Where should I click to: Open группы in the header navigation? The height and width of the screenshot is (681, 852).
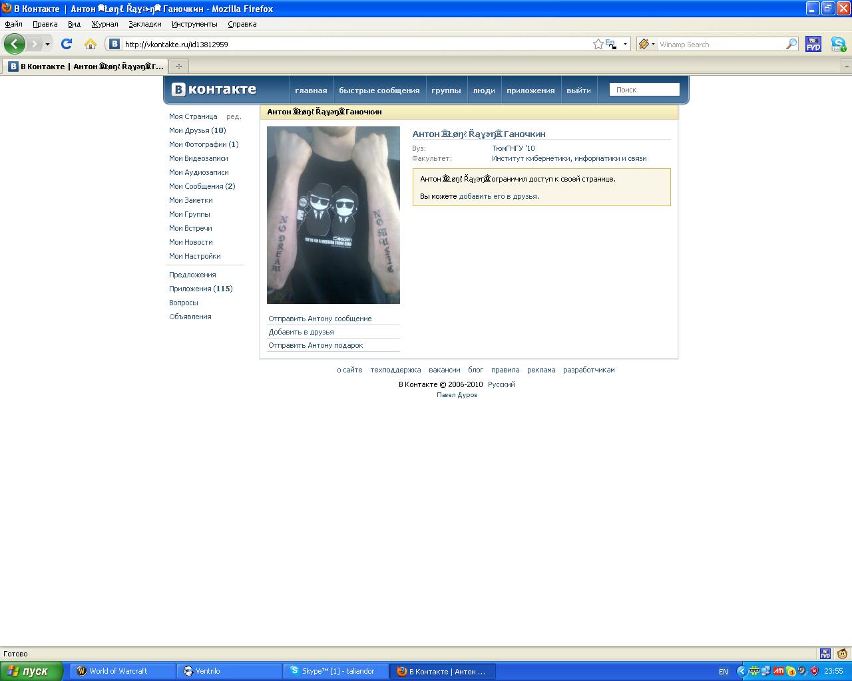click(446, 90)
